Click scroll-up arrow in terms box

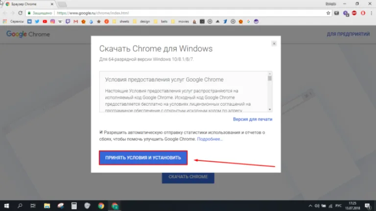[x=270, y=73]
